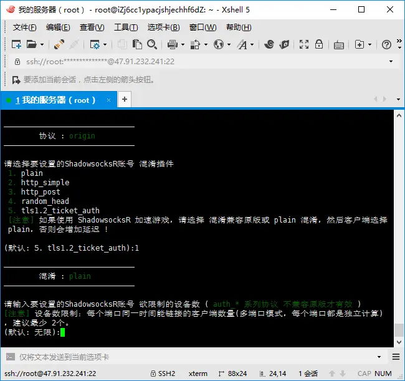Expand the address bar history dropdown
Screen dimensions: 405x381
(x=391, y=62)
